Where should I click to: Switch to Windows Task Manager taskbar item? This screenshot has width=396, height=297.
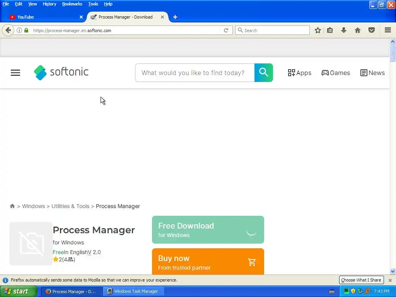click(133, 292)
